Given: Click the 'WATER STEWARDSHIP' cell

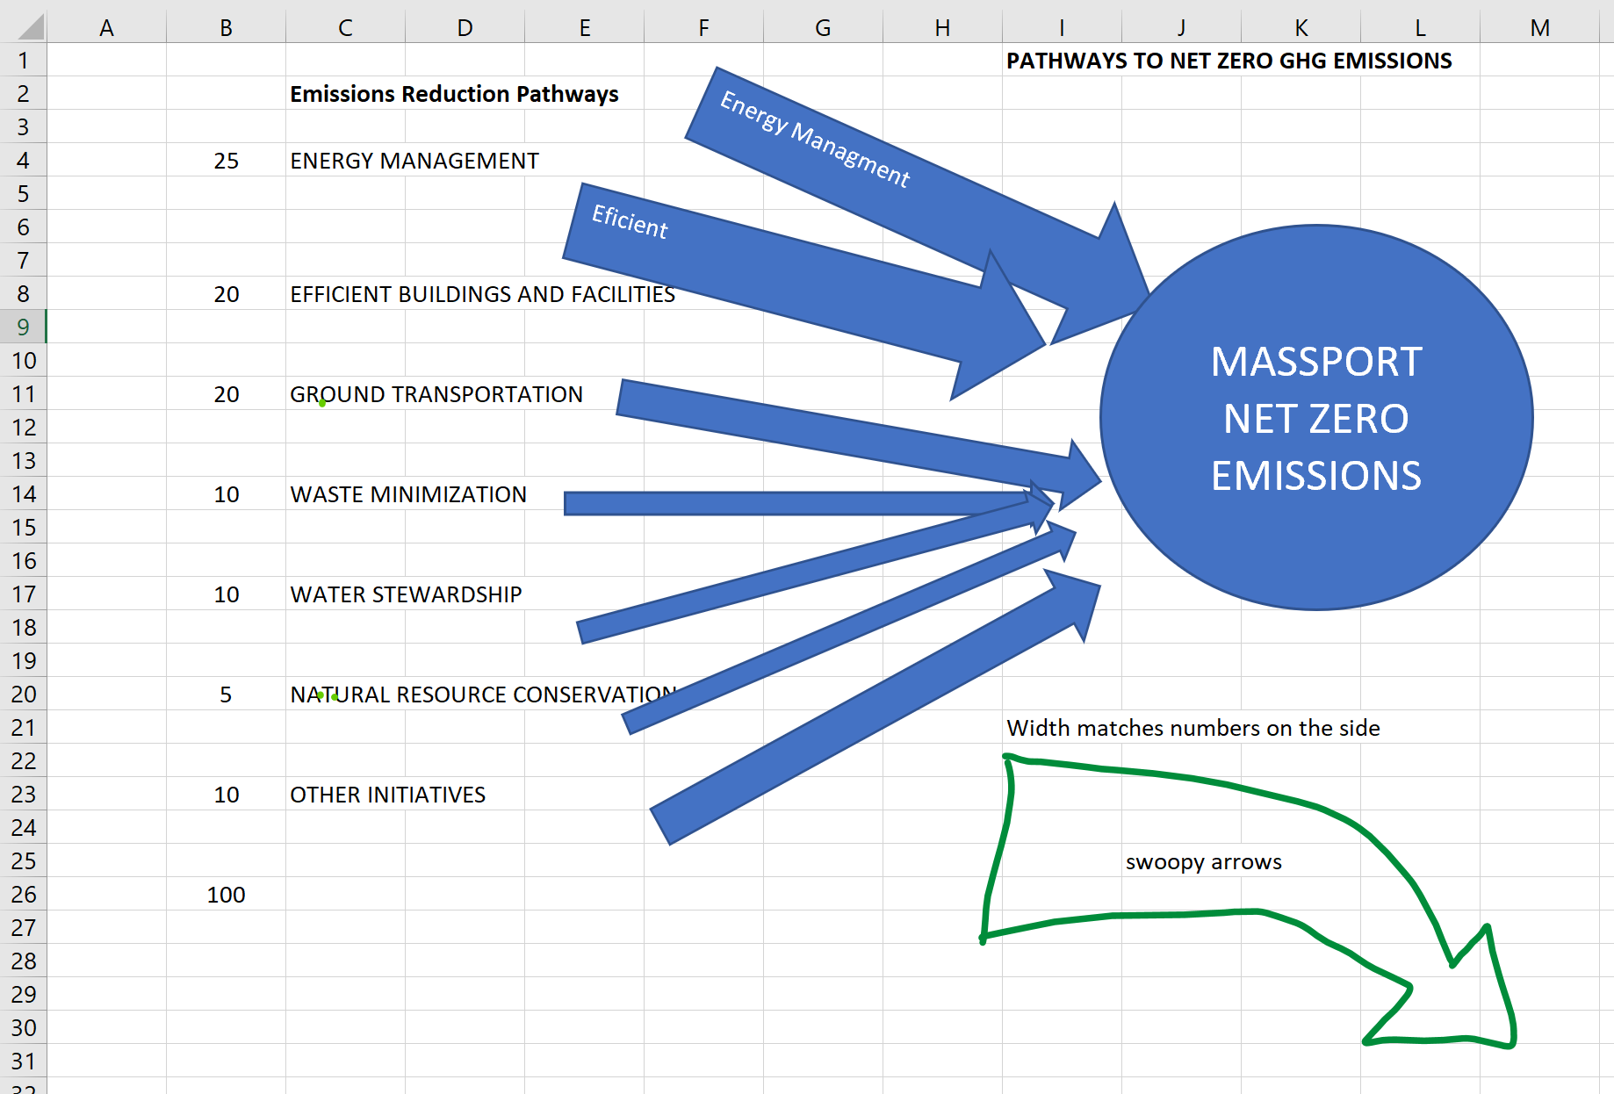Looking at the screenshot, I should (406, 594).
